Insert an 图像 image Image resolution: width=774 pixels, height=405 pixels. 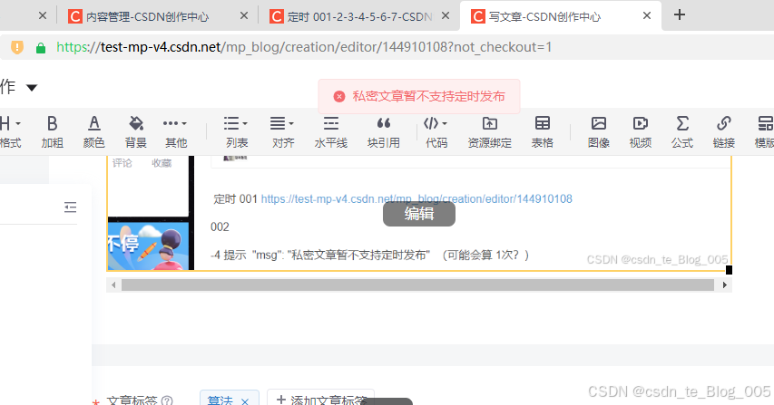tap(599, 131)
